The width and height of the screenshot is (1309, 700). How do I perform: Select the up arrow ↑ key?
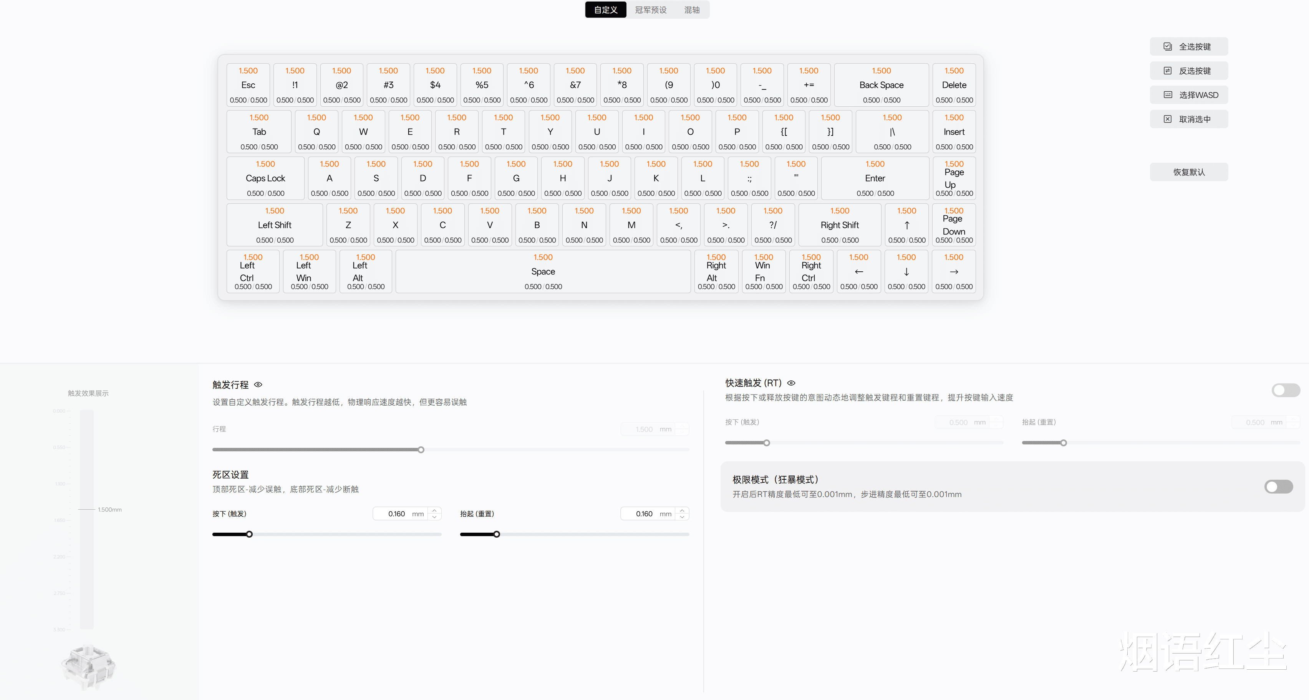click(906, 225)
